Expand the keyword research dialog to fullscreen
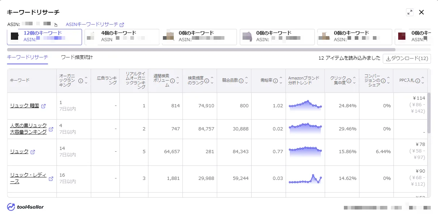 pyautogui.click(x=410, y=12)
